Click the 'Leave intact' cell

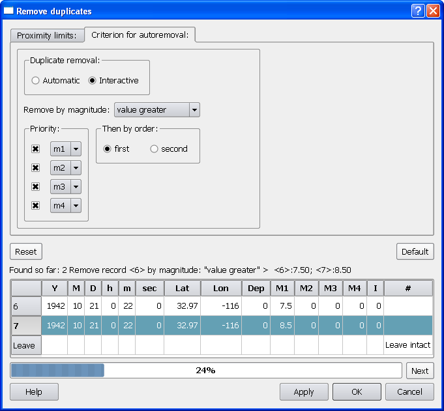(408, 345)
